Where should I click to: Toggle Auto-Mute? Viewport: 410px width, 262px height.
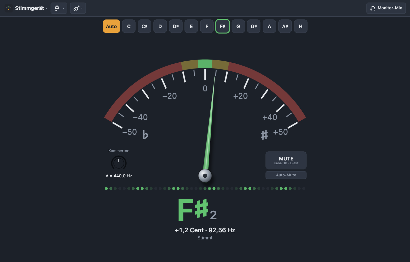point(286,175)
